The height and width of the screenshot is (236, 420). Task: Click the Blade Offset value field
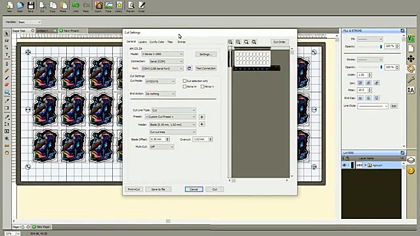[157, 140]
